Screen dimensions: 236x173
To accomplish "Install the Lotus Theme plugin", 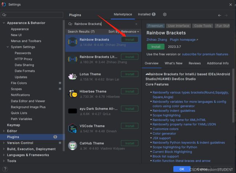I will (x=130, y=74).
